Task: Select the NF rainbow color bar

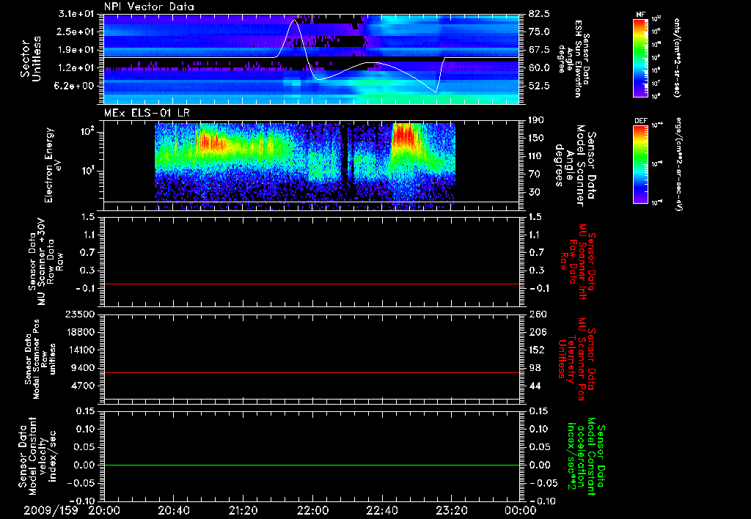Action: tap(640, 57)
